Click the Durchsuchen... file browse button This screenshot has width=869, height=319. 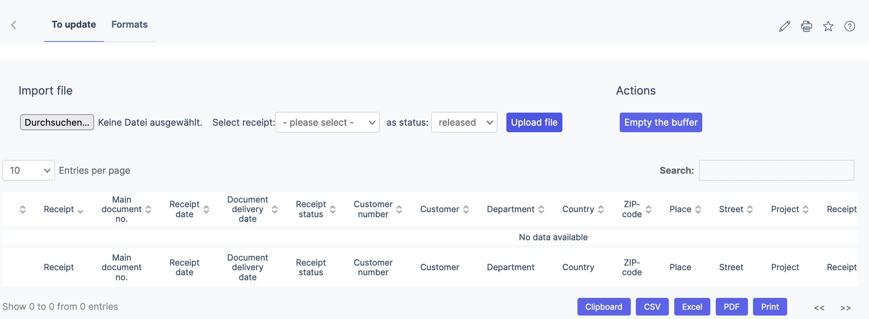[x=57, y=122]
